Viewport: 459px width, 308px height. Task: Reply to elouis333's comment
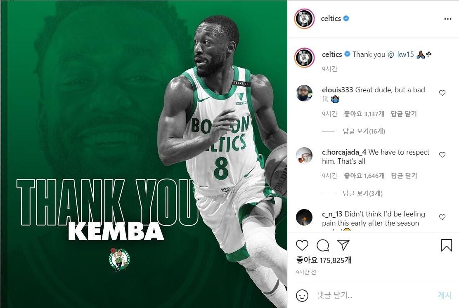[x=404, y=114]
